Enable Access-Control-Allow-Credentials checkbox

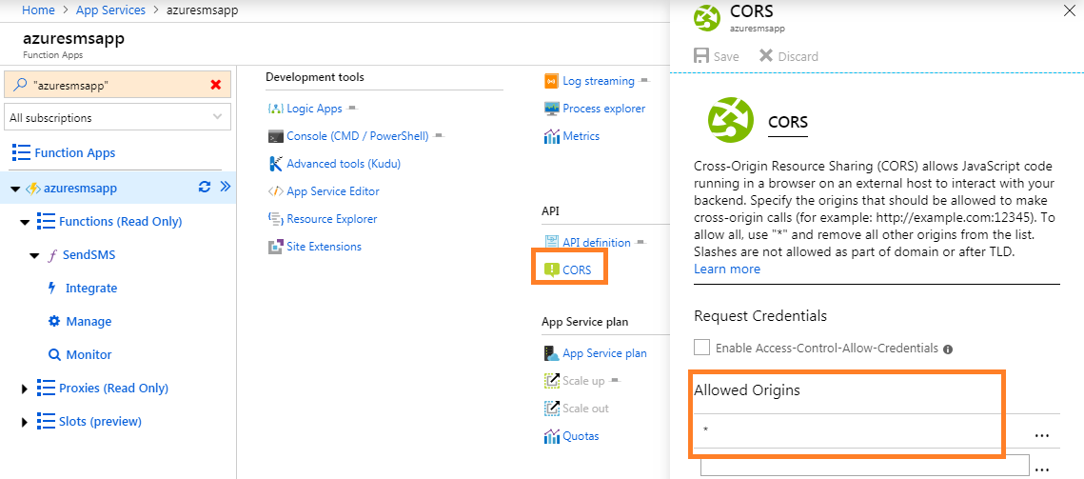pos(701,348)
